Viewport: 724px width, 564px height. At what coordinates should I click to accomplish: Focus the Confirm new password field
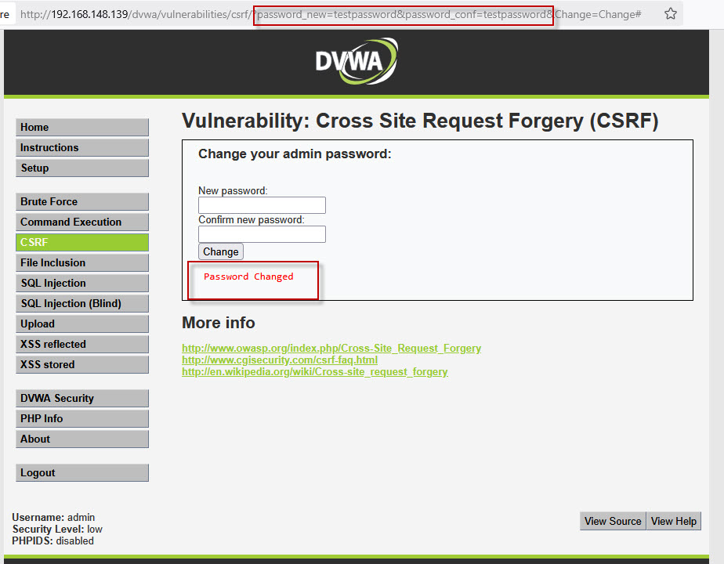coord(262,234)
